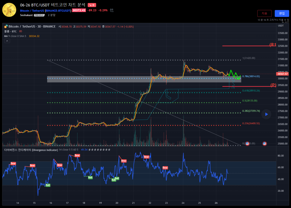Click the red R1 resistance line label
Viewport: 291px width, 208px height.
point(273,45)
